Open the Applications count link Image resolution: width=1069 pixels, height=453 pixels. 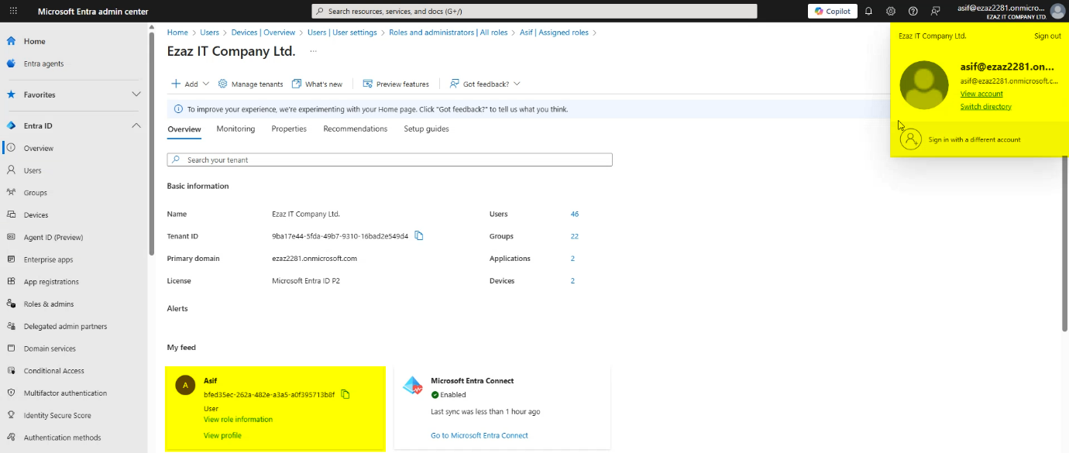(572, 259)
